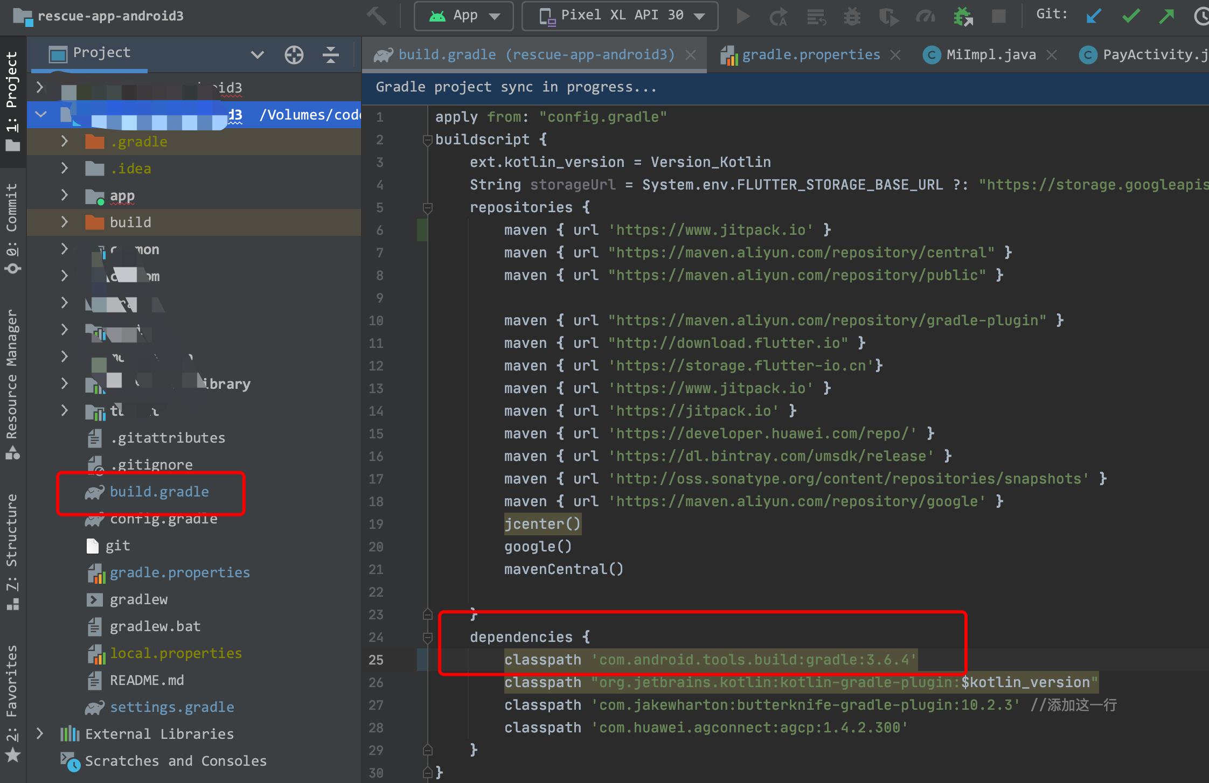Expand the app module
This screenshot has height=783, width=1209.
coord(64,195)
